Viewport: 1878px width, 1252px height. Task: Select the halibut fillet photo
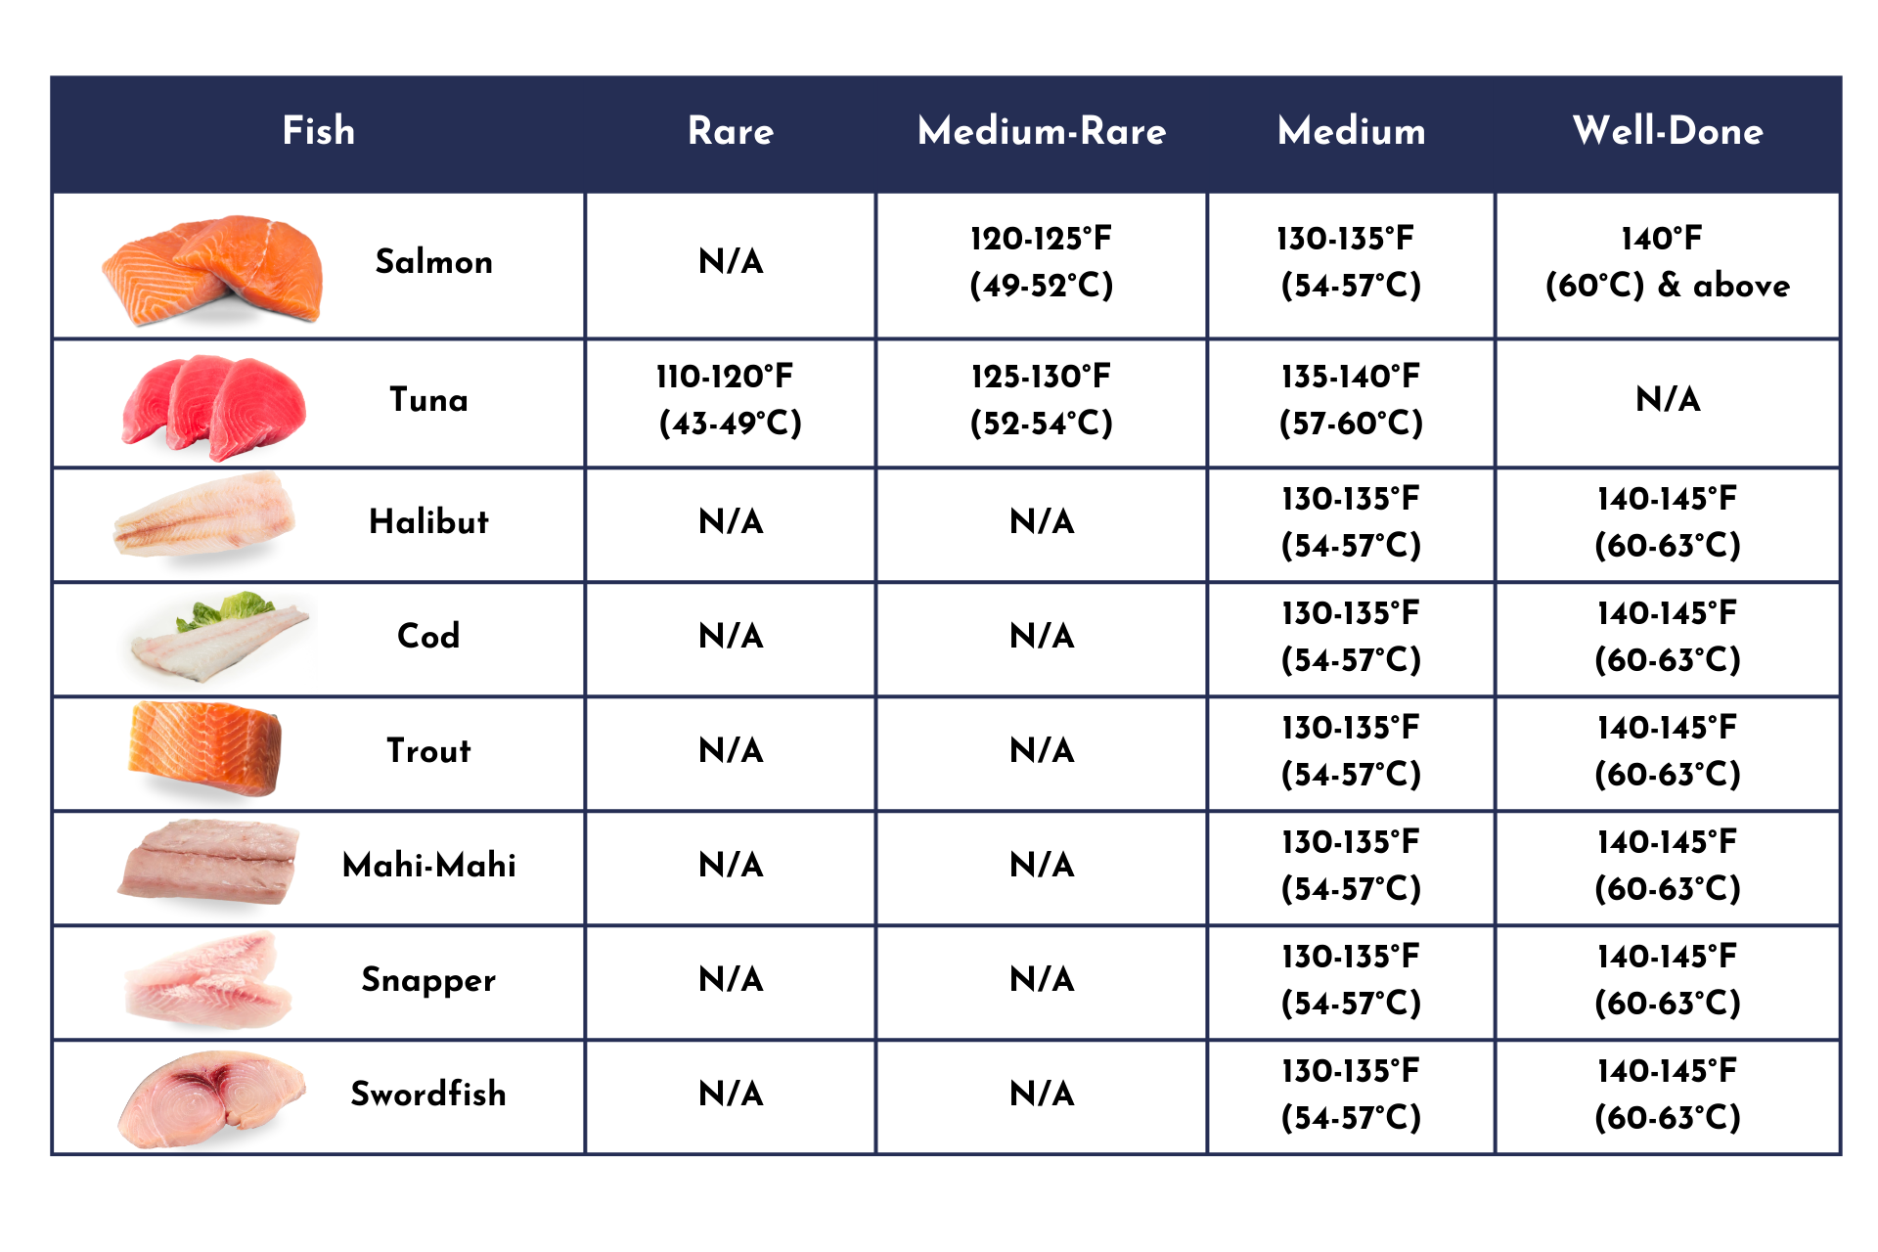pyautogui.click(x=204, y=515)
